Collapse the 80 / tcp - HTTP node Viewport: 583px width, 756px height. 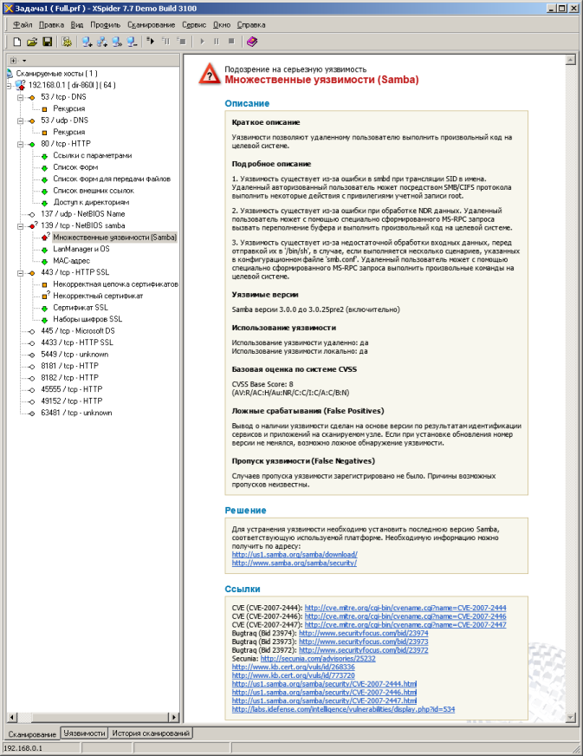[x=20, y=144]
